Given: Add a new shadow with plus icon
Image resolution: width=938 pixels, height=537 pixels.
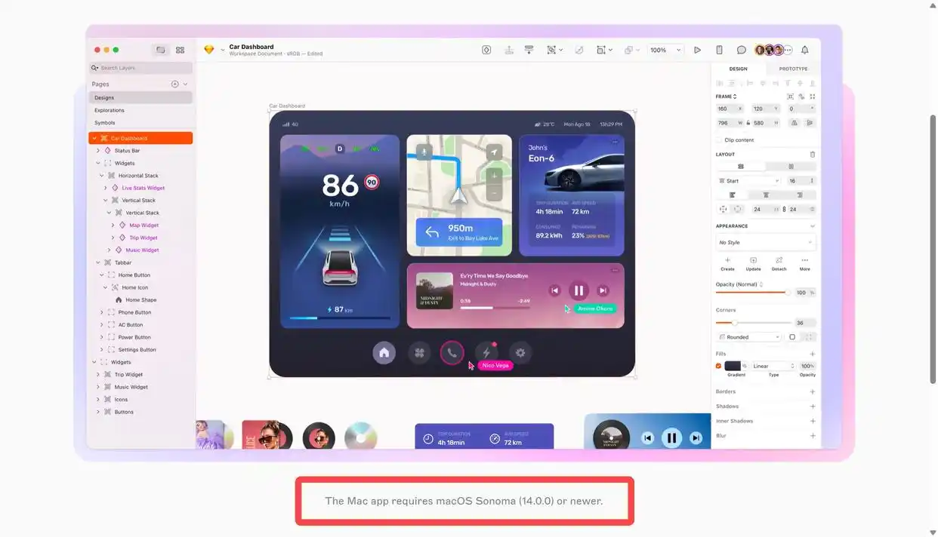Looking at the screenshot, I should [x=813, y=407].
